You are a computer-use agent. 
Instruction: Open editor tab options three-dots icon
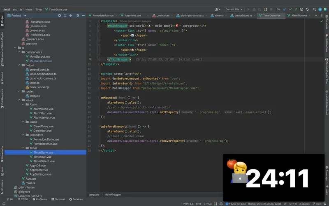click(x=322, y=16)
